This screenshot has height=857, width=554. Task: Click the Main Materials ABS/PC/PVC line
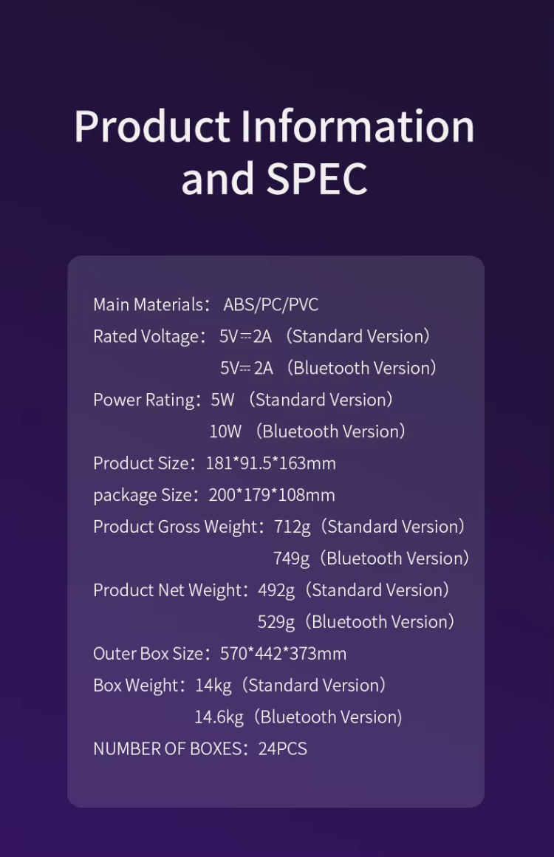pyautogui.click(x=205, y=304)
